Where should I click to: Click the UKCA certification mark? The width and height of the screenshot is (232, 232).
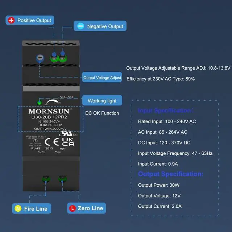[68, 142]
